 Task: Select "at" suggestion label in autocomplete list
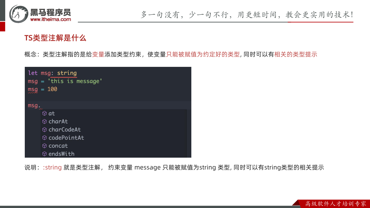[52, 113]
